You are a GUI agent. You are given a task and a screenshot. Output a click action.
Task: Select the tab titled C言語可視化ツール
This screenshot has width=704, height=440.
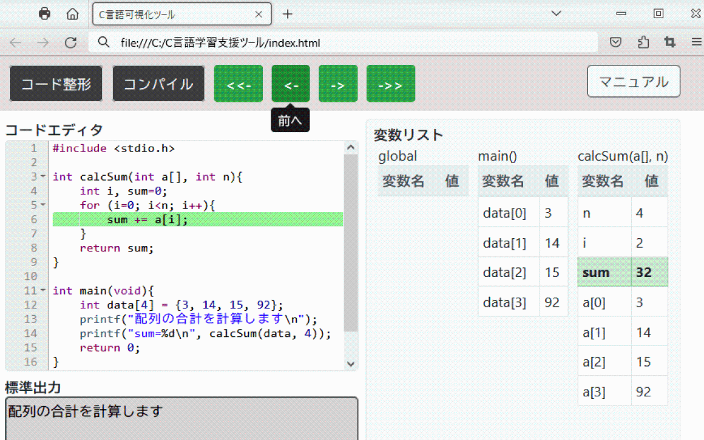coord(181,15)
